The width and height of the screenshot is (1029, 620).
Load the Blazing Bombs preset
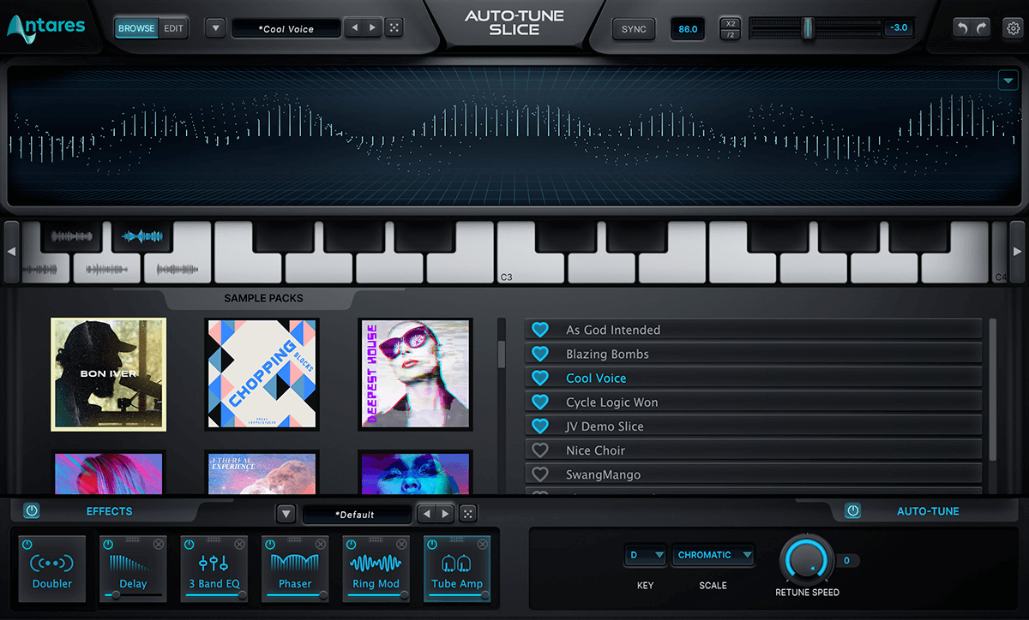753,354
